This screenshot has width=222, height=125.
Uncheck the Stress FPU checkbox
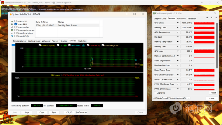[x=16, y=24]
